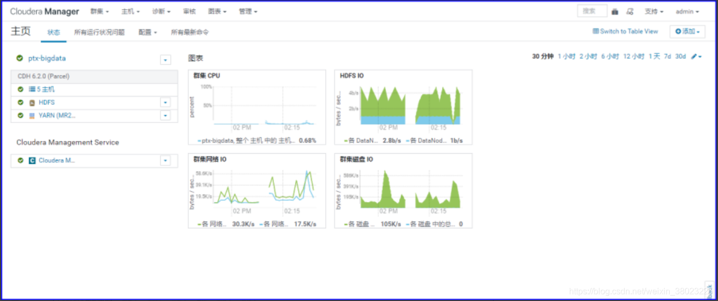Open the 5 主机 hosts link
Screen dimensions: 718x301
(x=46, y=89)
